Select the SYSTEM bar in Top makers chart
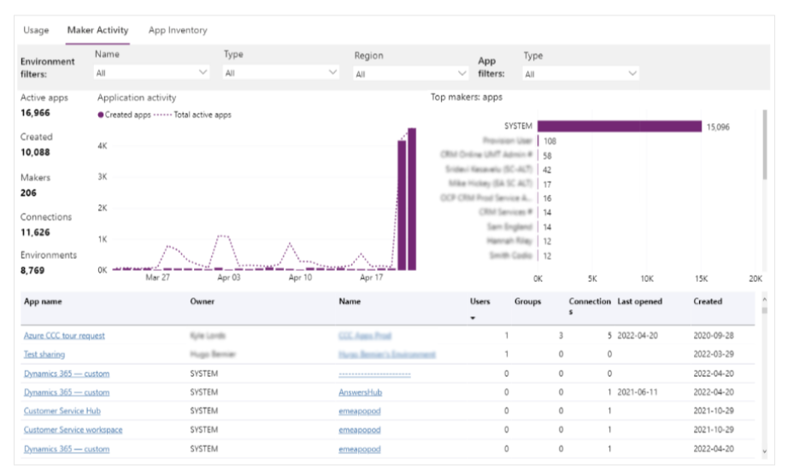 click(619, 126)
